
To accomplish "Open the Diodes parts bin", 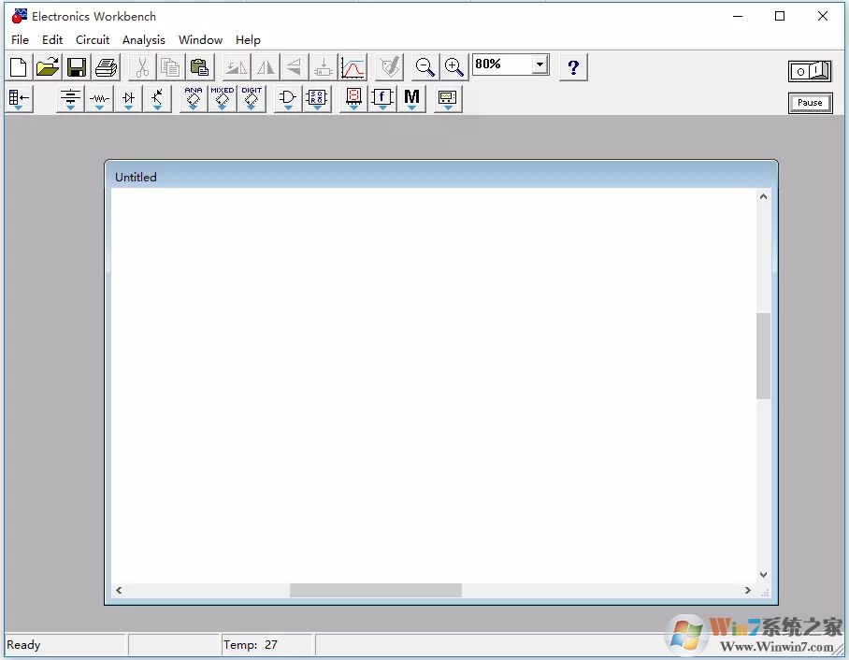I will click(x=128, y=98).
